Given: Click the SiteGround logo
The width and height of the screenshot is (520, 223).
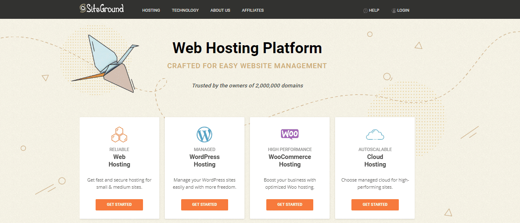Looking at the screenshot, I should pyautogui.click(x=102, y=8).
